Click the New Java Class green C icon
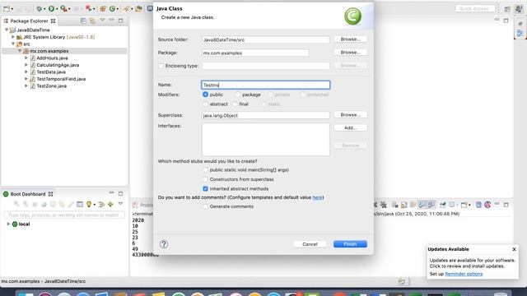527x296 pixels. (x=112, y=8)
